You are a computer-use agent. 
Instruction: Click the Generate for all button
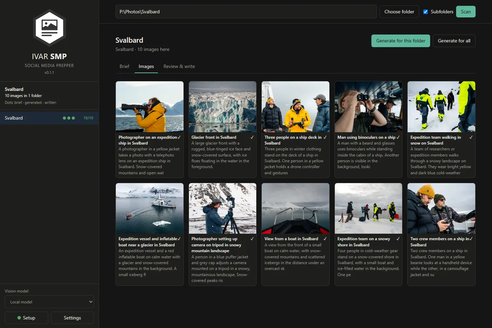point(454,41)
